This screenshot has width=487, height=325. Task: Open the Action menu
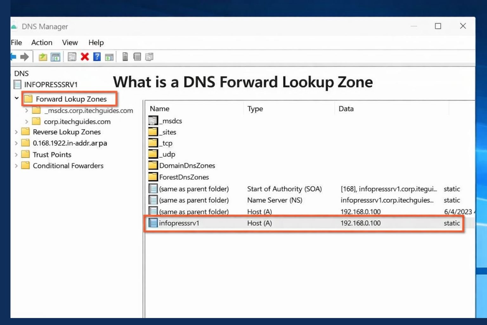42,43
